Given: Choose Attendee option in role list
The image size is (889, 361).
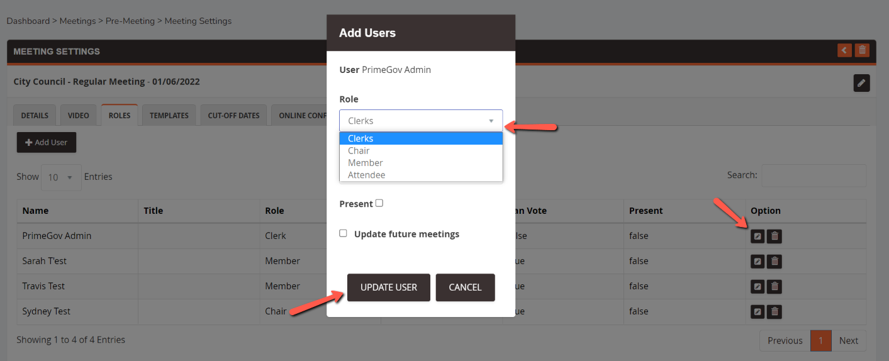Looking at the screenshot, I should [x=421, y=175].
